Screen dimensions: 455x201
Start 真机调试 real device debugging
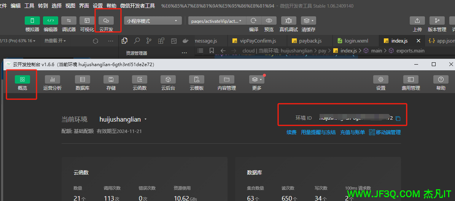289,21
